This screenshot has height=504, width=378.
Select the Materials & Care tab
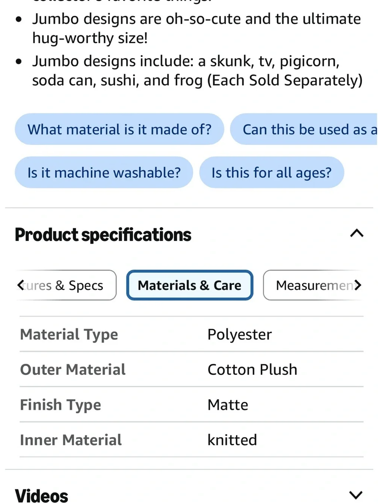point(189,285)
